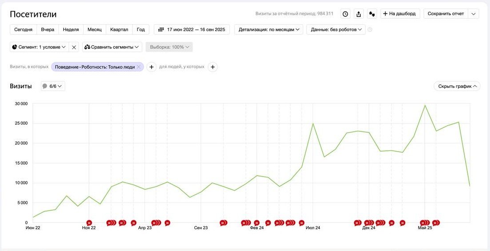Open the 6/6 annotations dropdown
The height and width of the screenshot is (251, 490).
tap(53, 86)
